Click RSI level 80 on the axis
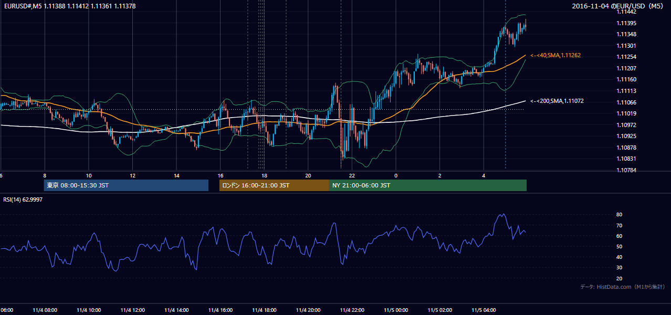671x315 pixels. click(619, 215)
